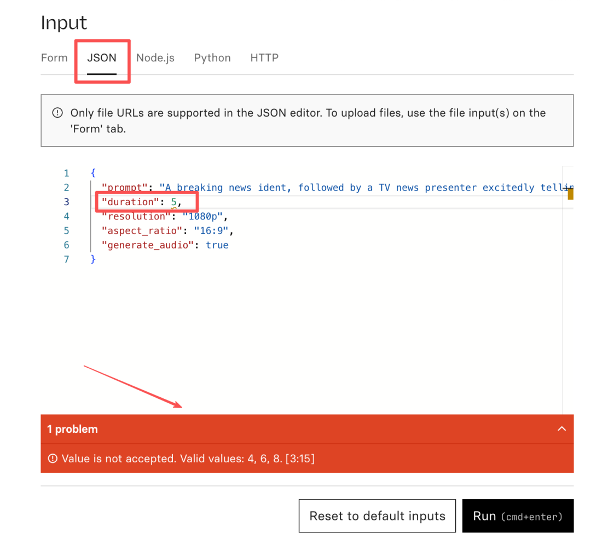Viewport: 591px width, 551px height.
Task: Open the Node.js tab
Action: 155,58
